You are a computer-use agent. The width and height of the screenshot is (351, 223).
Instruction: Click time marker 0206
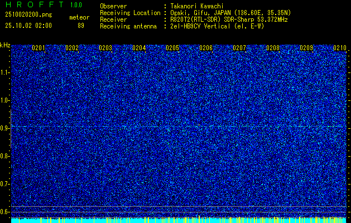pos(206,48)
